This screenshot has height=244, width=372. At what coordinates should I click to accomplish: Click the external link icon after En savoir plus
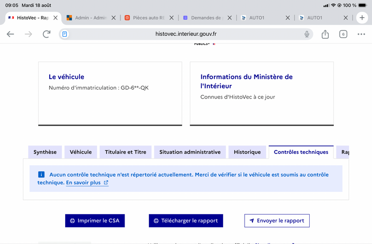[106, 183]
